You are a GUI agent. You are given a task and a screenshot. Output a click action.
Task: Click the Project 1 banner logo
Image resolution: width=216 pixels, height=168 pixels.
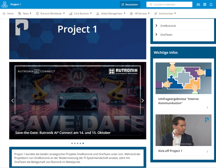click(x=22, y=27)
